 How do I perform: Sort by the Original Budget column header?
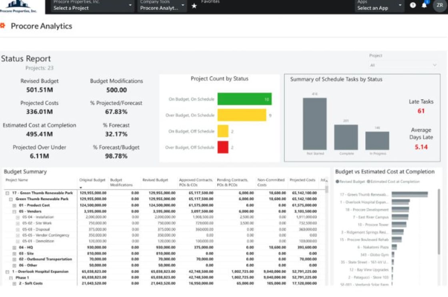(92, 180)
